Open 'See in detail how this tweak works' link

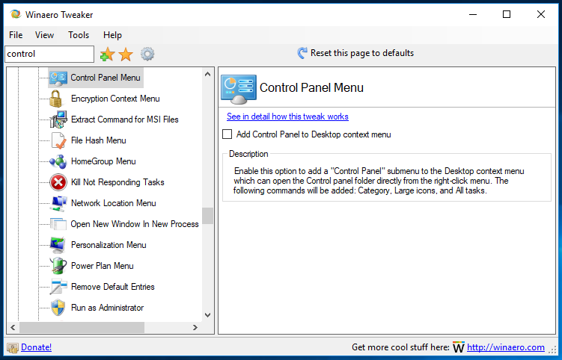coord(287,117)
